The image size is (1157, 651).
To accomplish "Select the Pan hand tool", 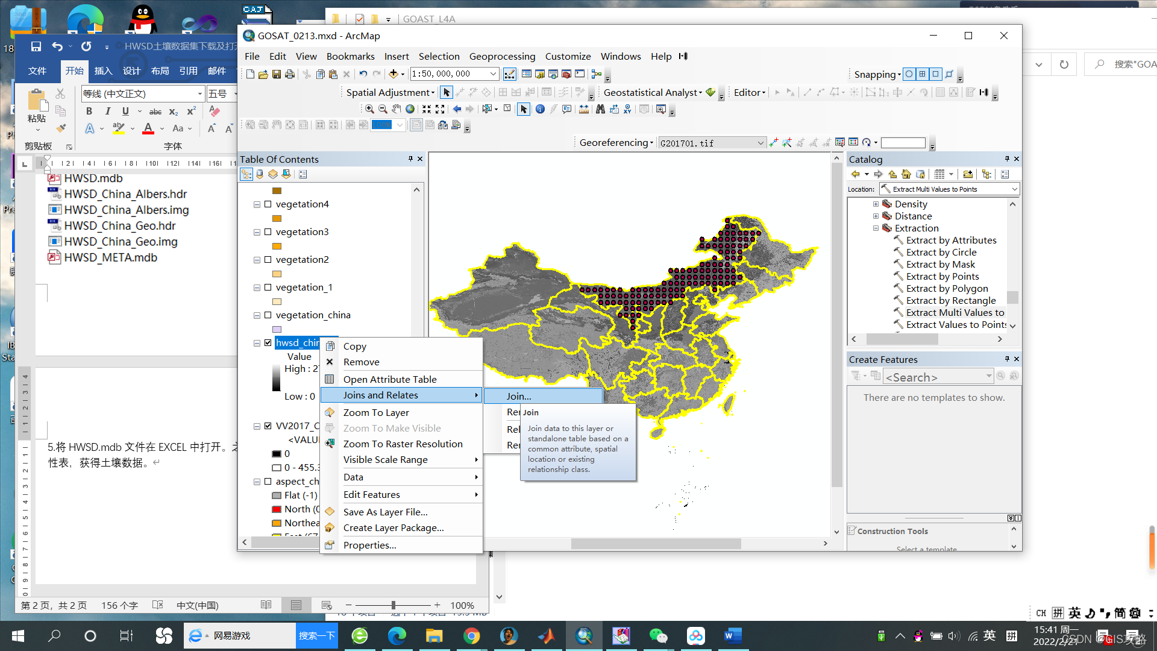I will pos(396,109).
